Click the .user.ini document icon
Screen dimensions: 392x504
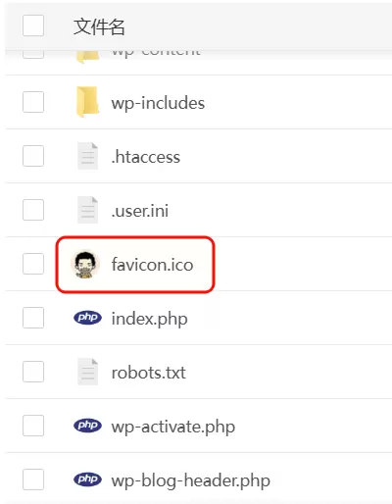tap(87, 210)
